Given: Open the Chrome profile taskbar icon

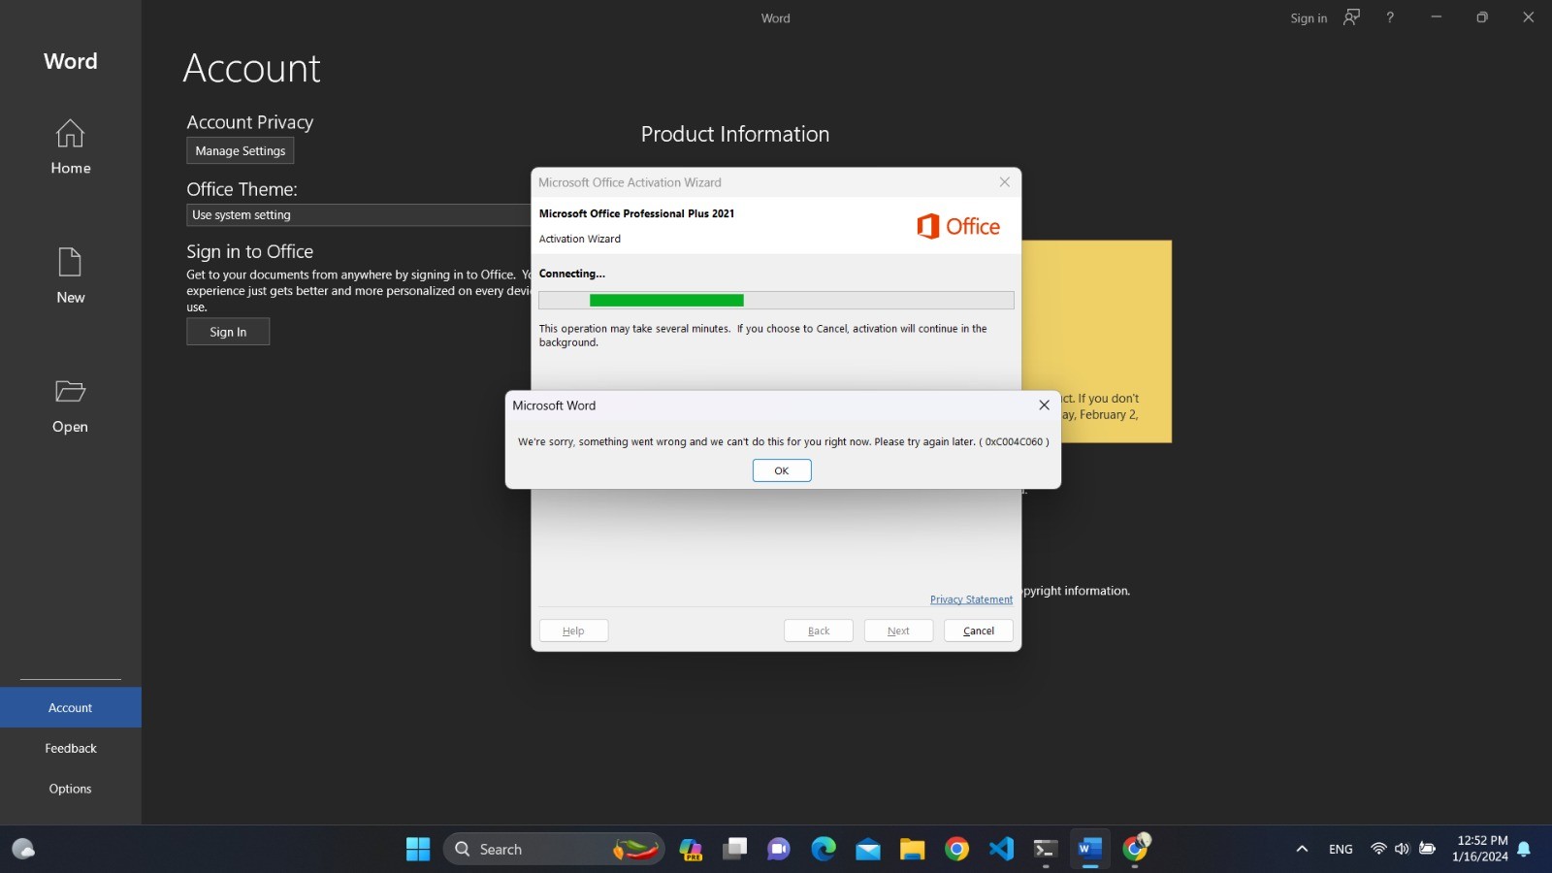Looking at the screenshot, I should pos(1135,849).
